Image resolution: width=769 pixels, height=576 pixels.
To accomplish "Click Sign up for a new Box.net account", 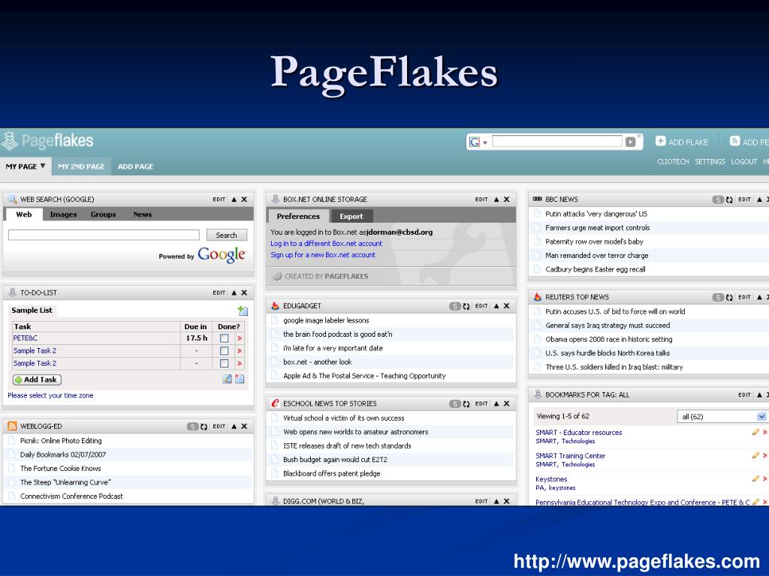I will click(x=323, y=255).
